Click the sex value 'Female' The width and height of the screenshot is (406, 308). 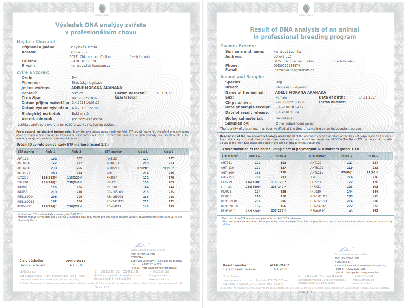[x=281, y=98]
